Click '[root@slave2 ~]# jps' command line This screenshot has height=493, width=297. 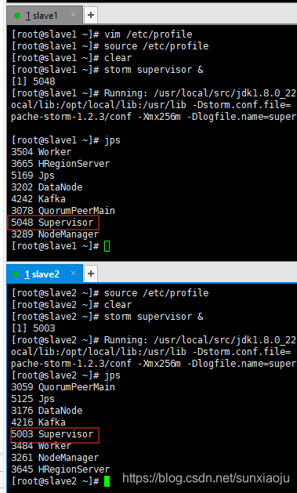66,375
